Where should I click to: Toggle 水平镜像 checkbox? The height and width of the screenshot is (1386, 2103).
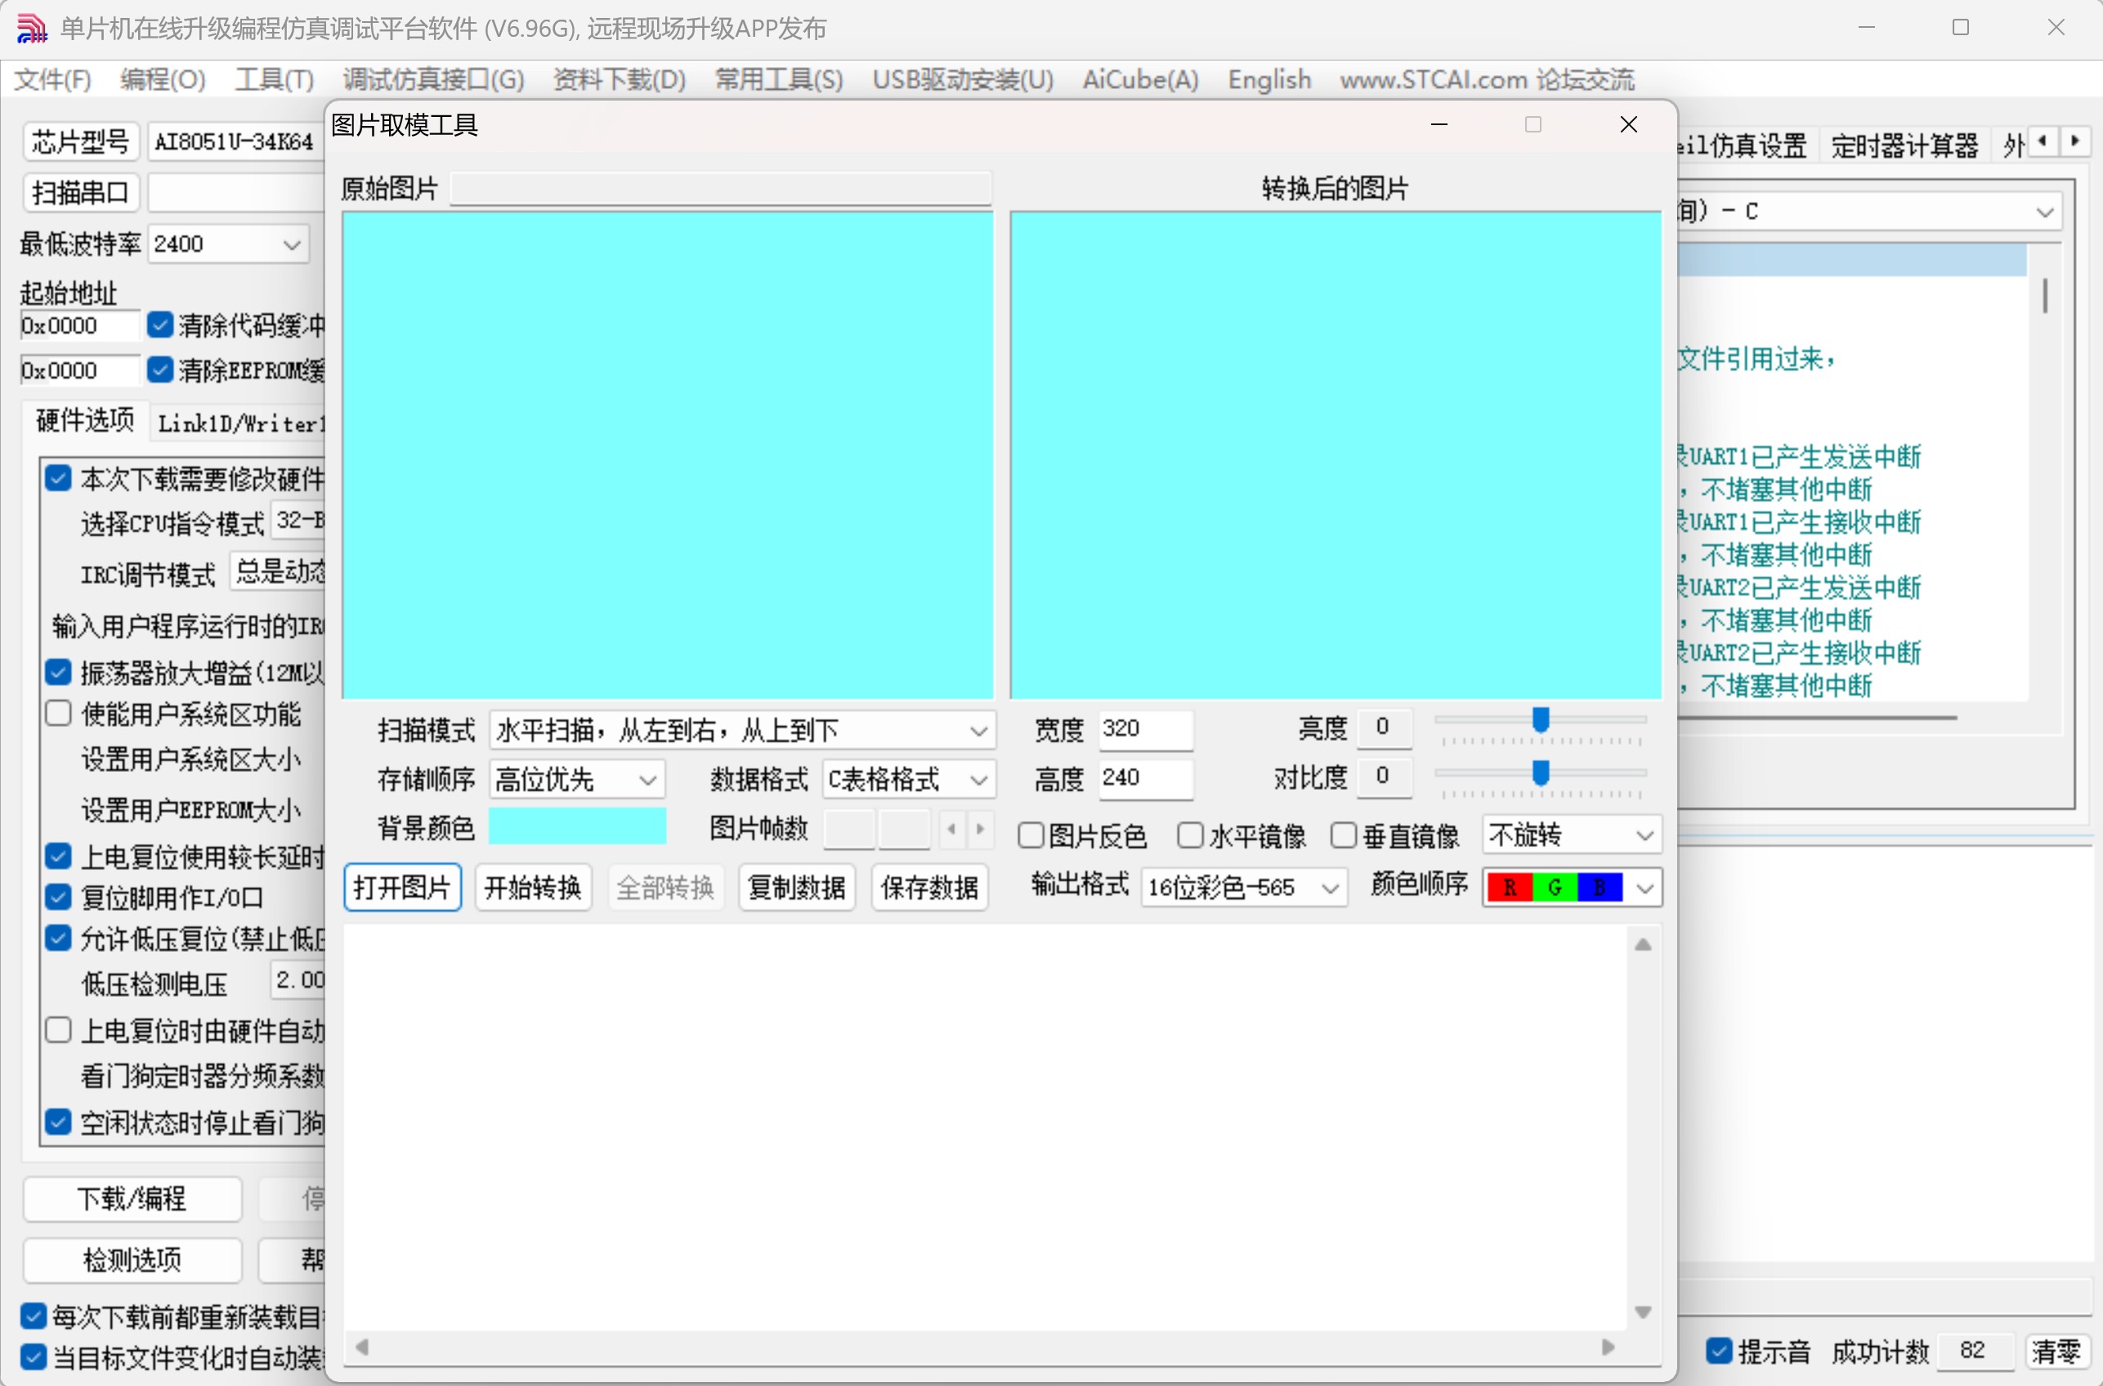point(1190,836)
